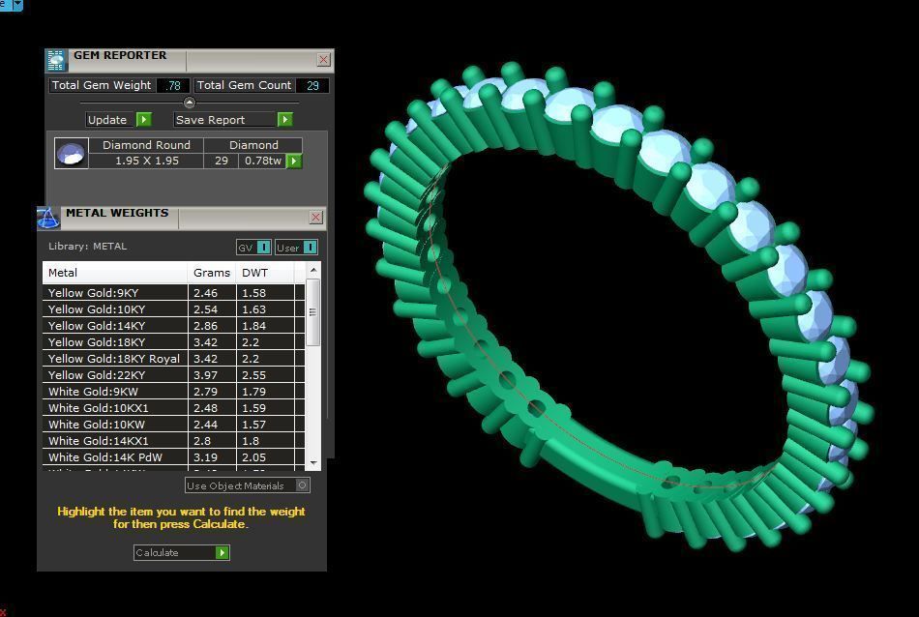Click the green arrow next to Update
Screen dimensions: 919x617
coord(143,120)
